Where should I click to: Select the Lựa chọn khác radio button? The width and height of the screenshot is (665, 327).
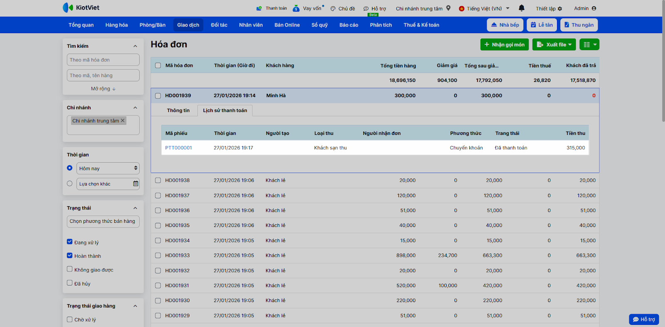coord(70,183)
